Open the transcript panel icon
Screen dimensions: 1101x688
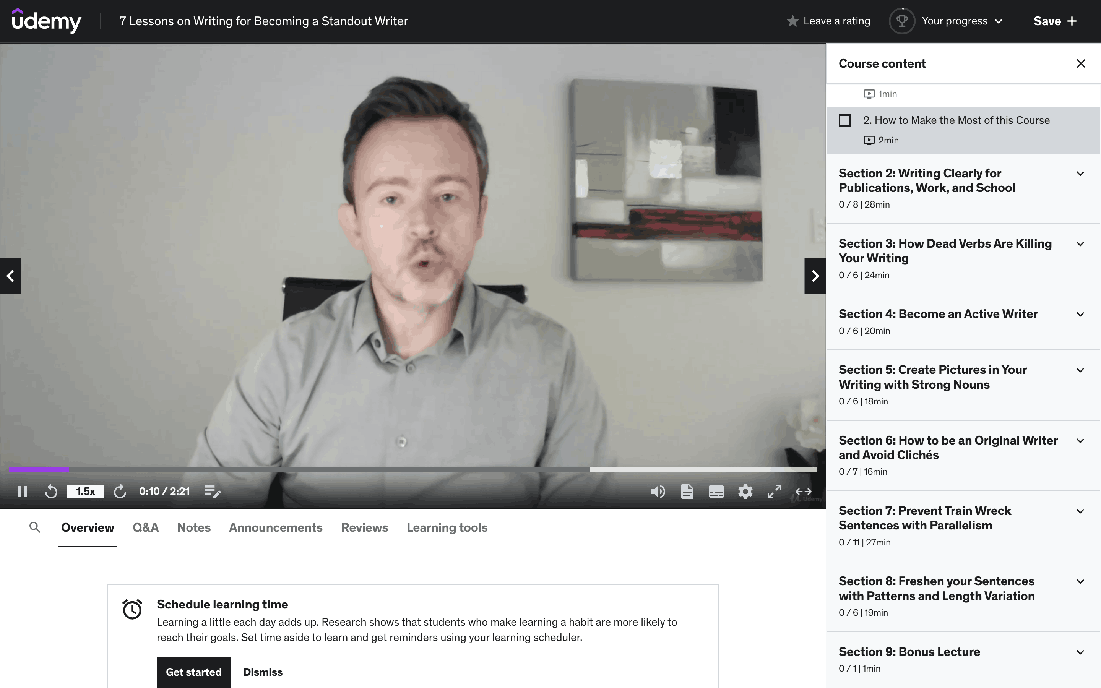(x=687, y=492)
